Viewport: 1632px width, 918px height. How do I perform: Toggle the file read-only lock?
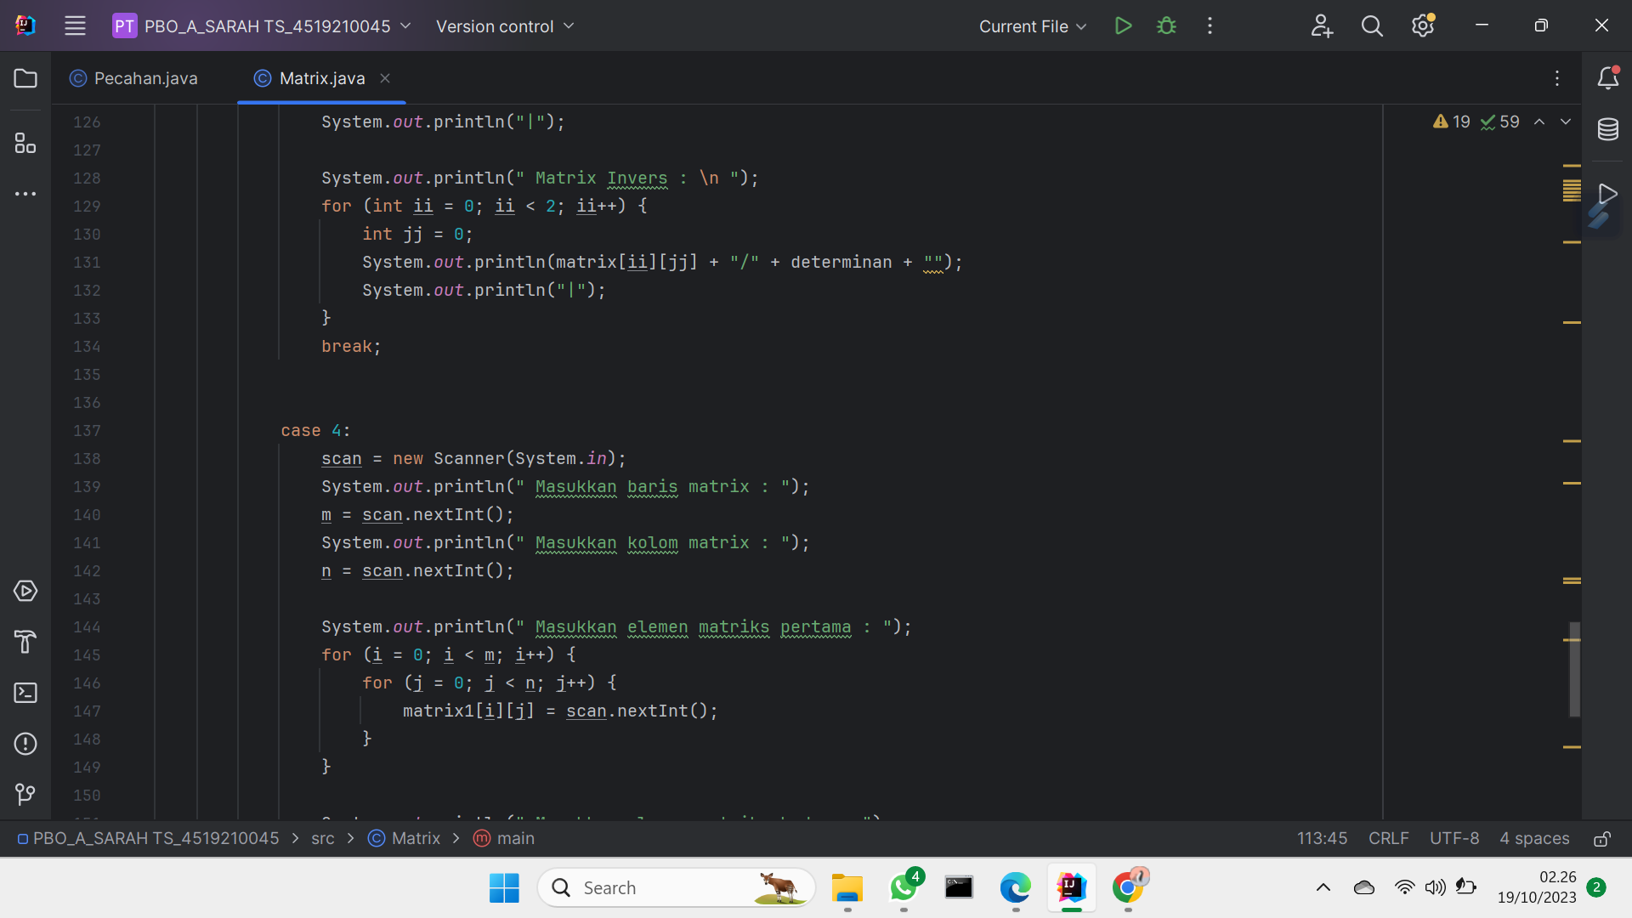1603,839
